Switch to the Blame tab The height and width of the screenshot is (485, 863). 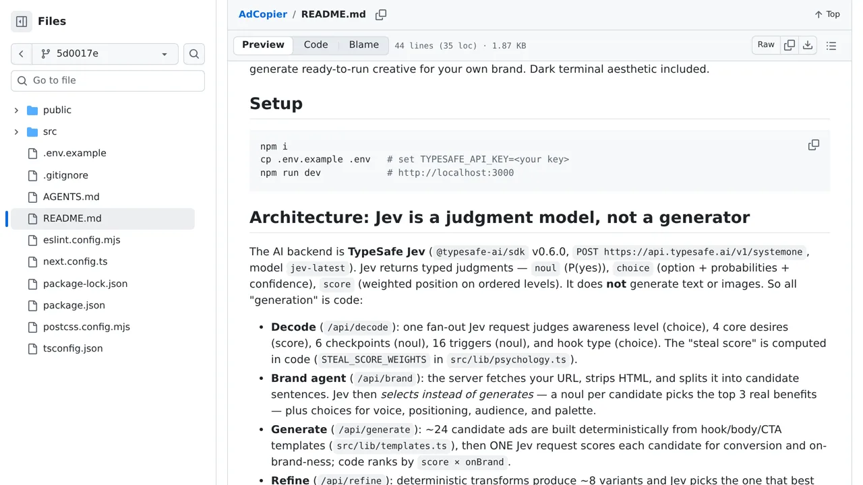(x=364, y=45)
